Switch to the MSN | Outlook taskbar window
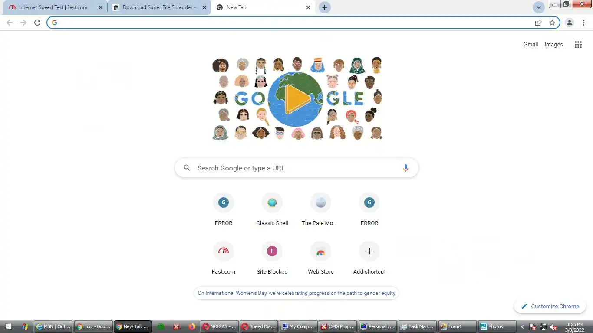 [x=53, y=326]
